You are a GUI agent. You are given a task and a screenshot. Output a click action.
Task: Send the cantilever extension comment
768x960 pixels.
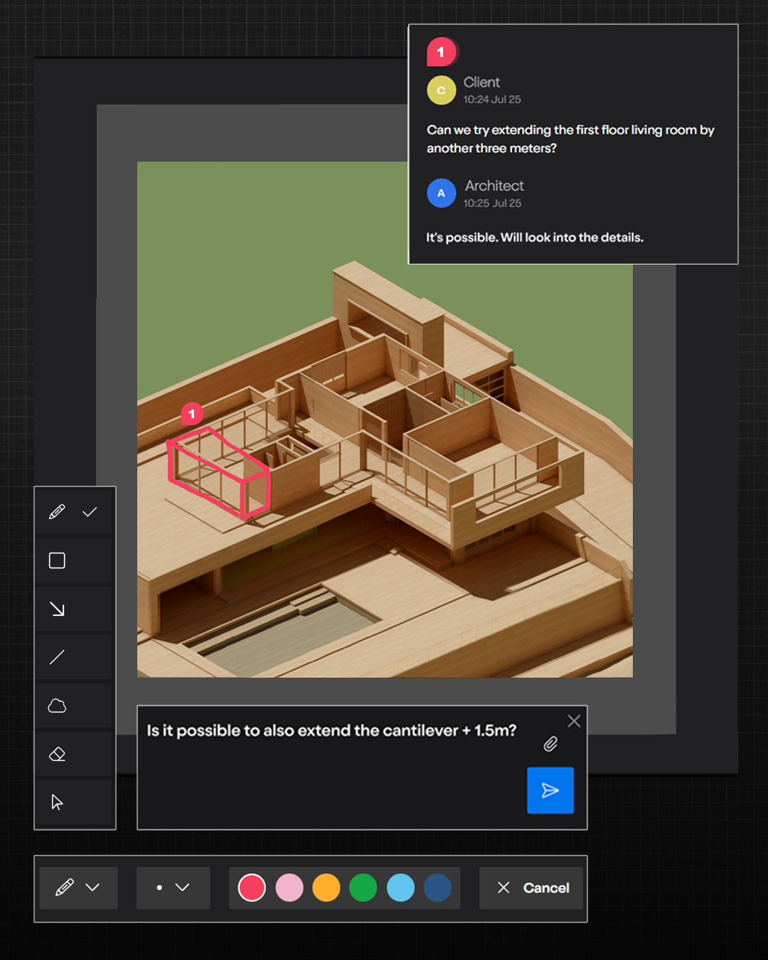pyautogui.click(x=550, y=790)
